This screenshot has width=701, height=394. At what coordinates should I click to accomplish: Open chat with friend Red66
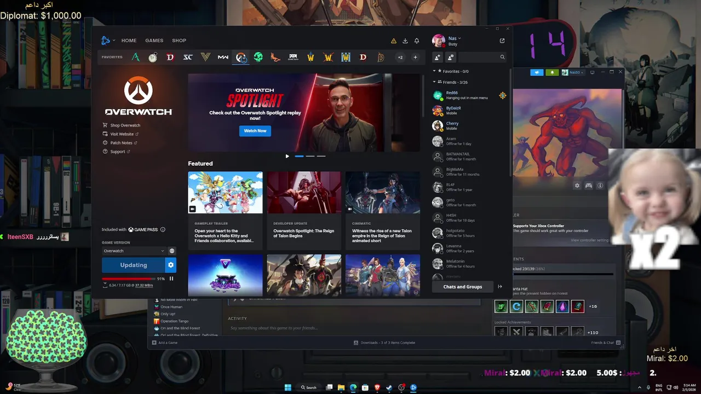click(x=469, y=95)
